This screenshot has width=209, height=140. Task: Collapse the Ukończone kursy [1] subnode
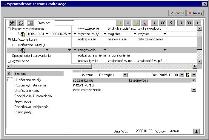(x=14, y=45)
